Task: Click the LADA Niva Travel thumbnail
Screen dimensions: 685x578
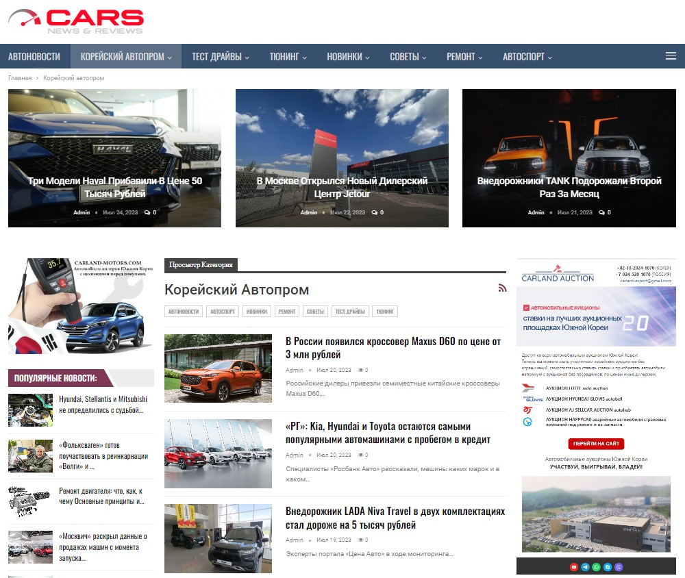Action: point(218,539)
